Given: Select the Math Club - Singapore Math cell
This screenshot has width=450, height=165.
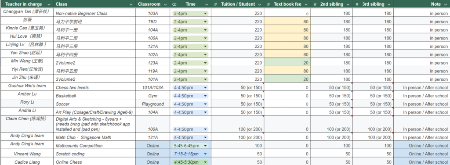Looking at the screenshot, I should pos(94,136).
